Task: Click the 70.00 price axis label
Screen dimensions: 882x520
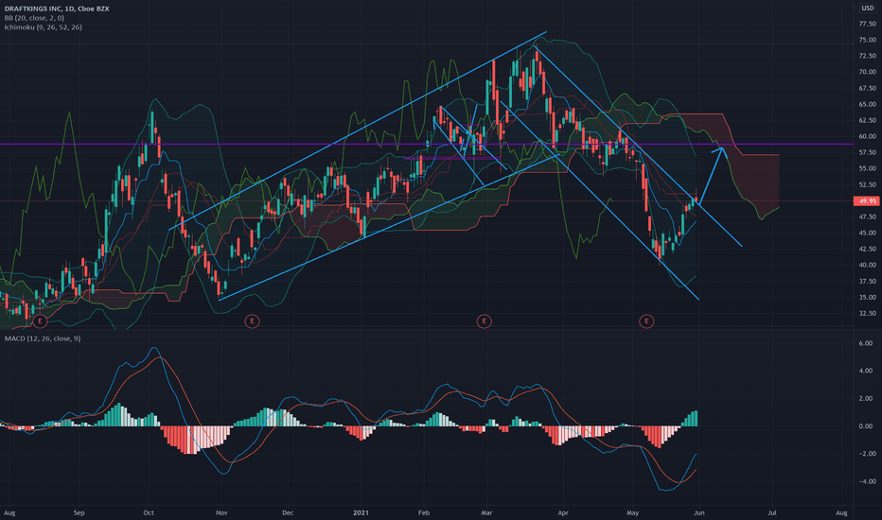Action: tap(868, 72)
